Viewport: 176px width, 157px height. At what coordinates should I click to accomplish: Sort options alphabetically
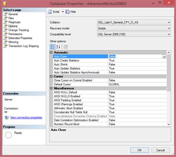[x=58, y=47]
